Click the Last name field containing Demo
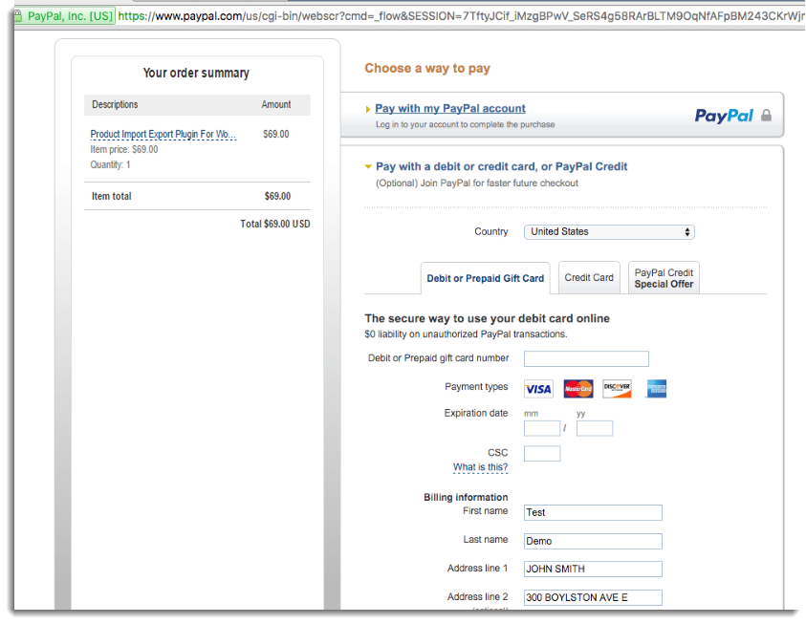 coord(593,541)
